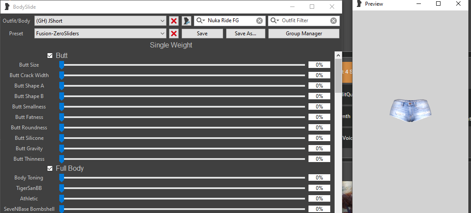The width and height of the screenshot is (471, 213).
Task: Click the Body Toning percentage field
Action: 319,178
